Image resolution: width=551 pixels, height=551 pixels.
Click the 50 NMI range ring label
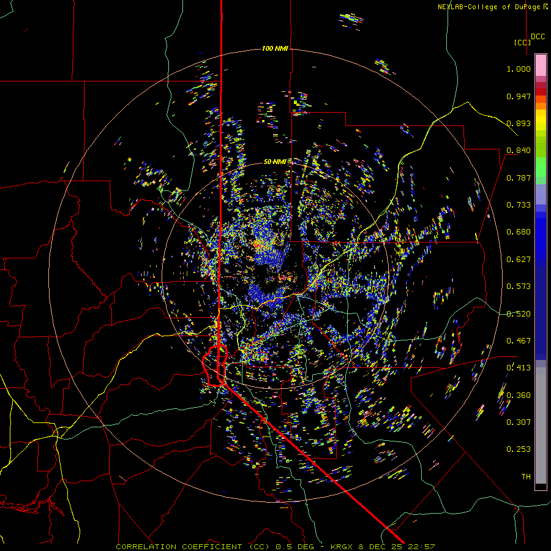point(275,162)
